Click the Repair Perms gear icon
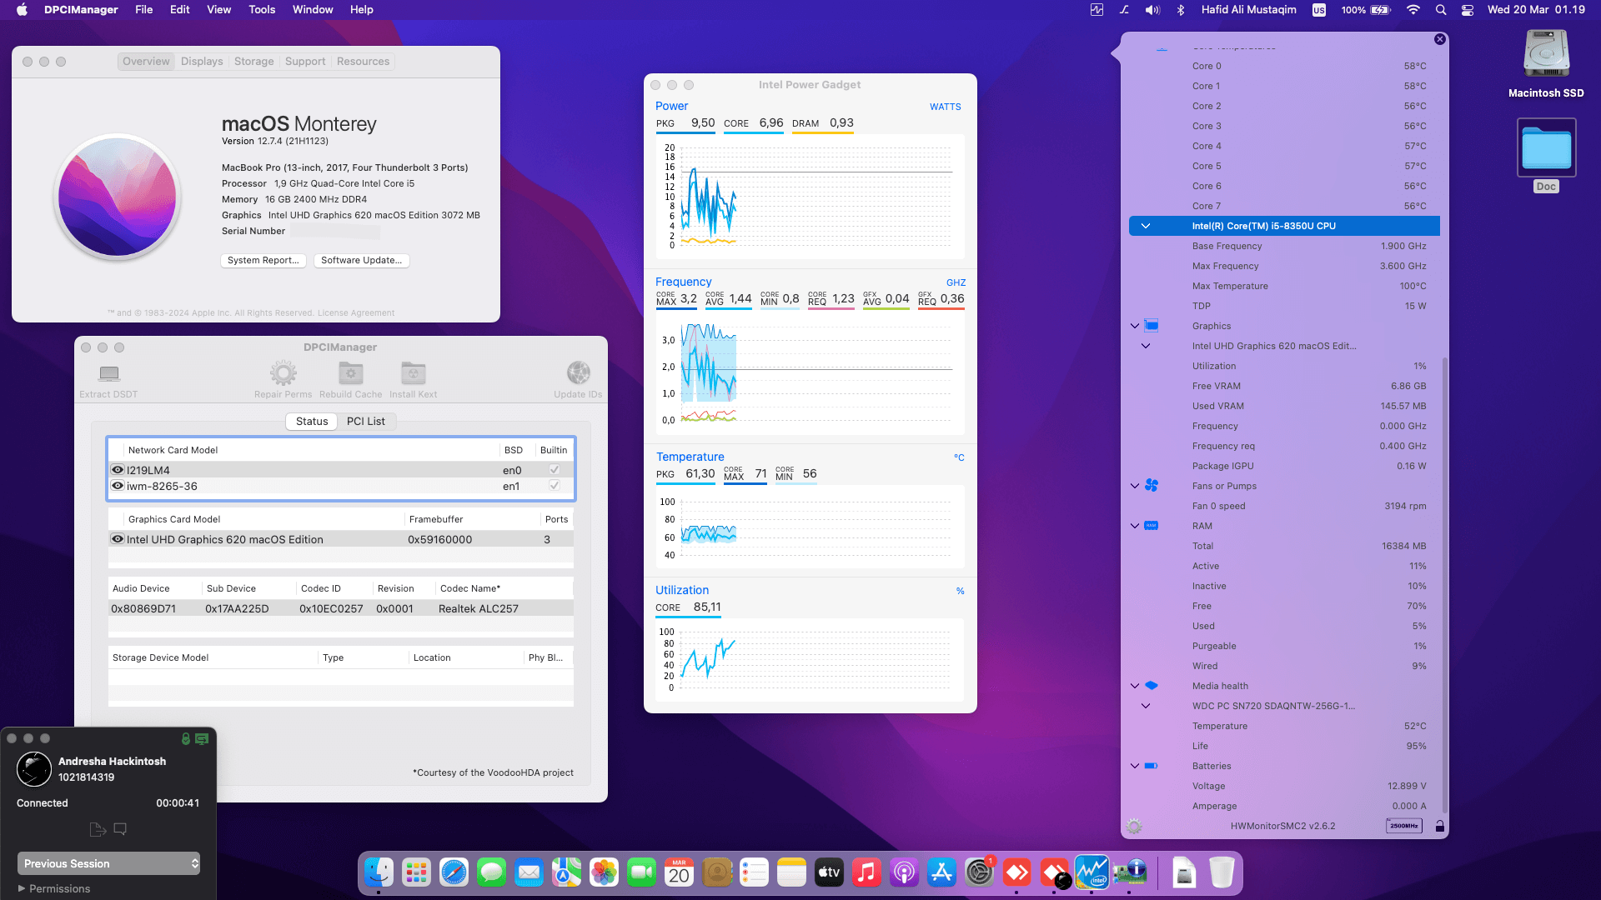Image resolution: width=1601 pixels, height=900 pixels. (x=284, y=372)
